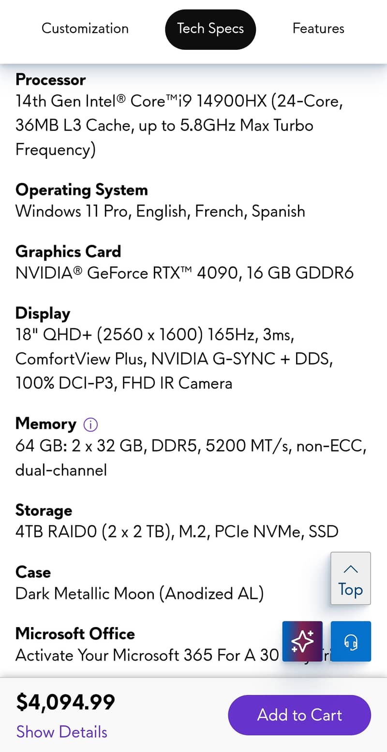Screen dimensions: 387x752
Task: Click the Processor heading
Action: click(50, 79)
